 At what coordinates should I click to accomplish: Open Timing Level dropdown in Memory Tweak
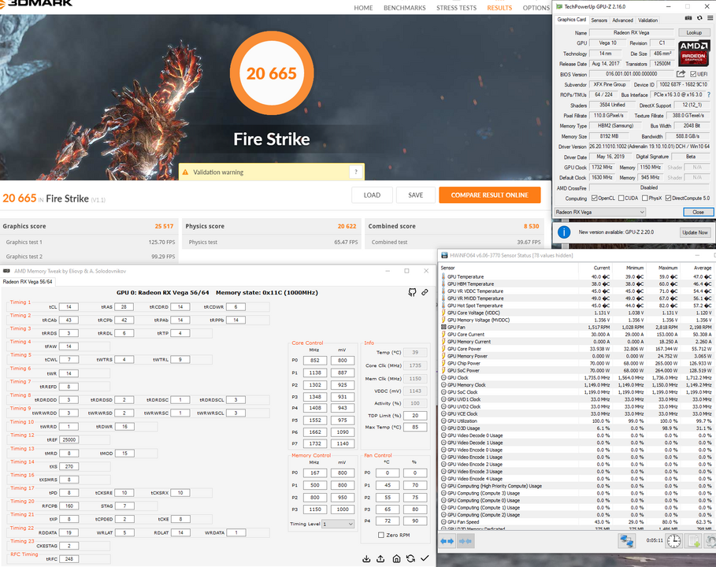point(339,524)
